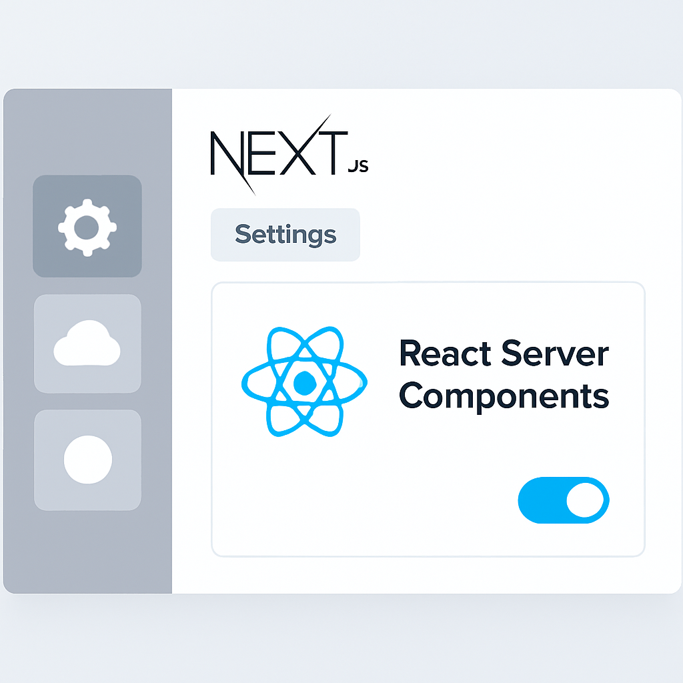Disable the React Server Components toggle

pyautogui.click(x=563, y=500)
